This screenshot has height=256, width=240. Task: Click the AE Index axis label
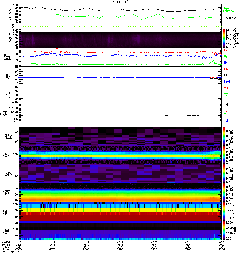point(10,14)
